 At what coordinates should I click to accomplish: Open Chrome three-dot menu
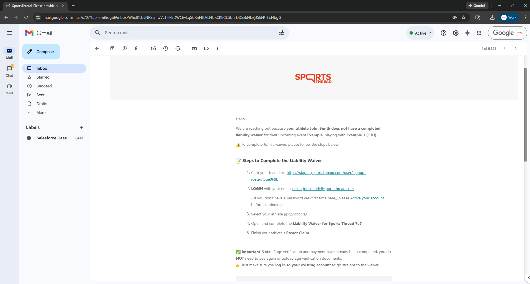pyautogui.click(x=525, y=17)
